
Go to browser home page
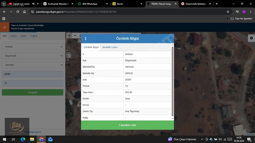25,12
